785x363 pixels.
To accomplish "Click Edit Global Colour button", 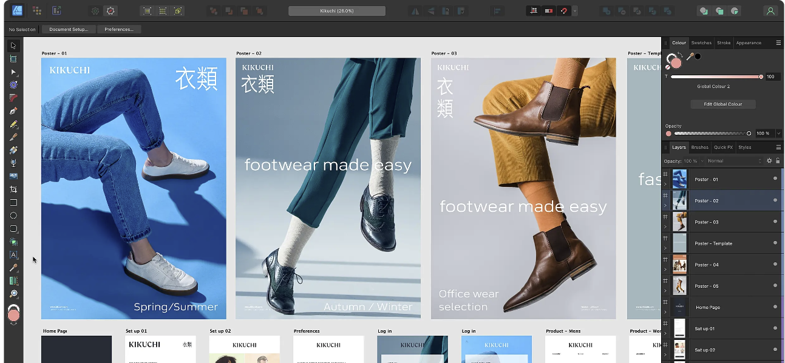I will (722, 104).
